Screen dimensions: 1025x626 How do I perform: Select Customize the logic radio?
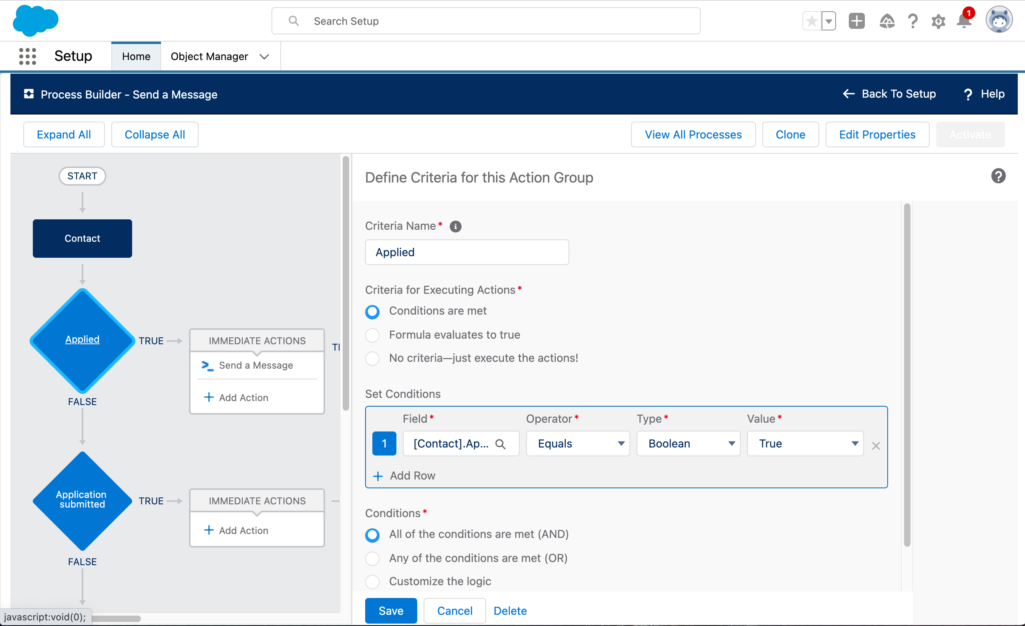372,582
